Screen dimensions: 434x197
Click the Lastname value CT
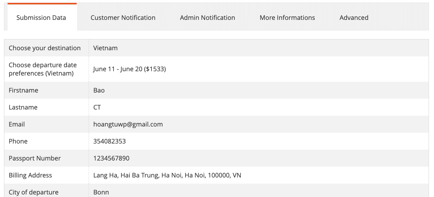point(97,107)
